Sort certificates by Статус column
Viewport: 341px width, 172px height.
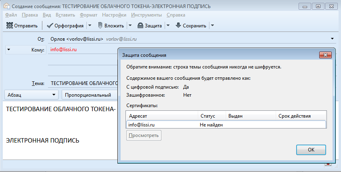pos(212,116)
